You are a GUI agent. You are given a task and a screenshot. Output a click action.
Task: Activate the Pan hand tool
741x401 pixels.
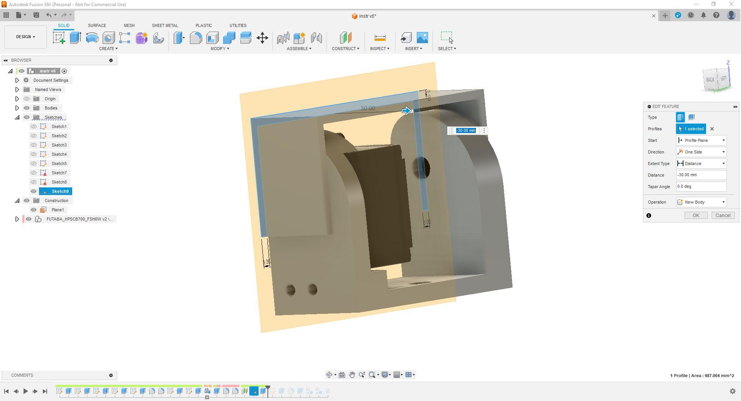tap(352, 375)
